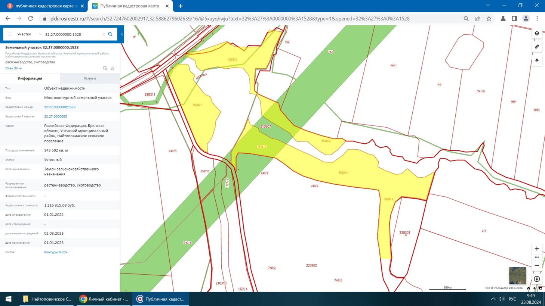Open the Участки search type dropdown

(x=29, y=34)
